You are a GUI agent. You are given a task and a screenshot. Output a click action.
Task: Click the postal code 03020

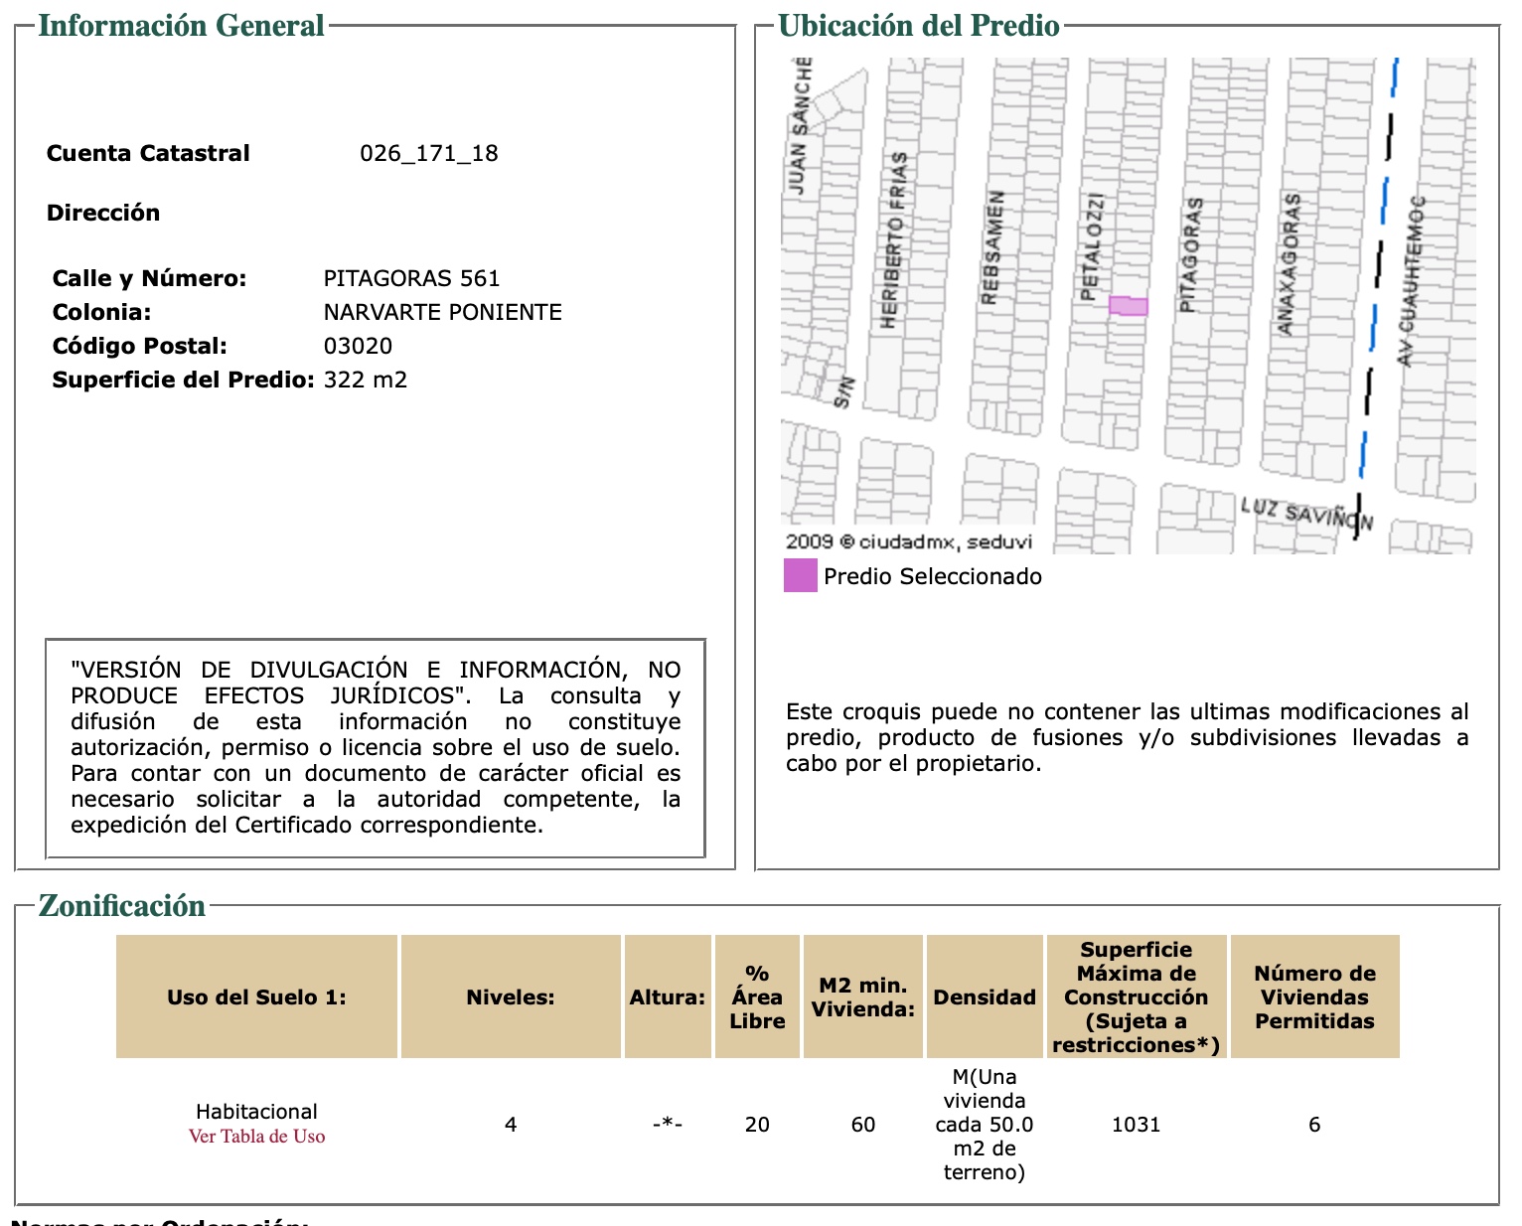[x=358, y=346]
